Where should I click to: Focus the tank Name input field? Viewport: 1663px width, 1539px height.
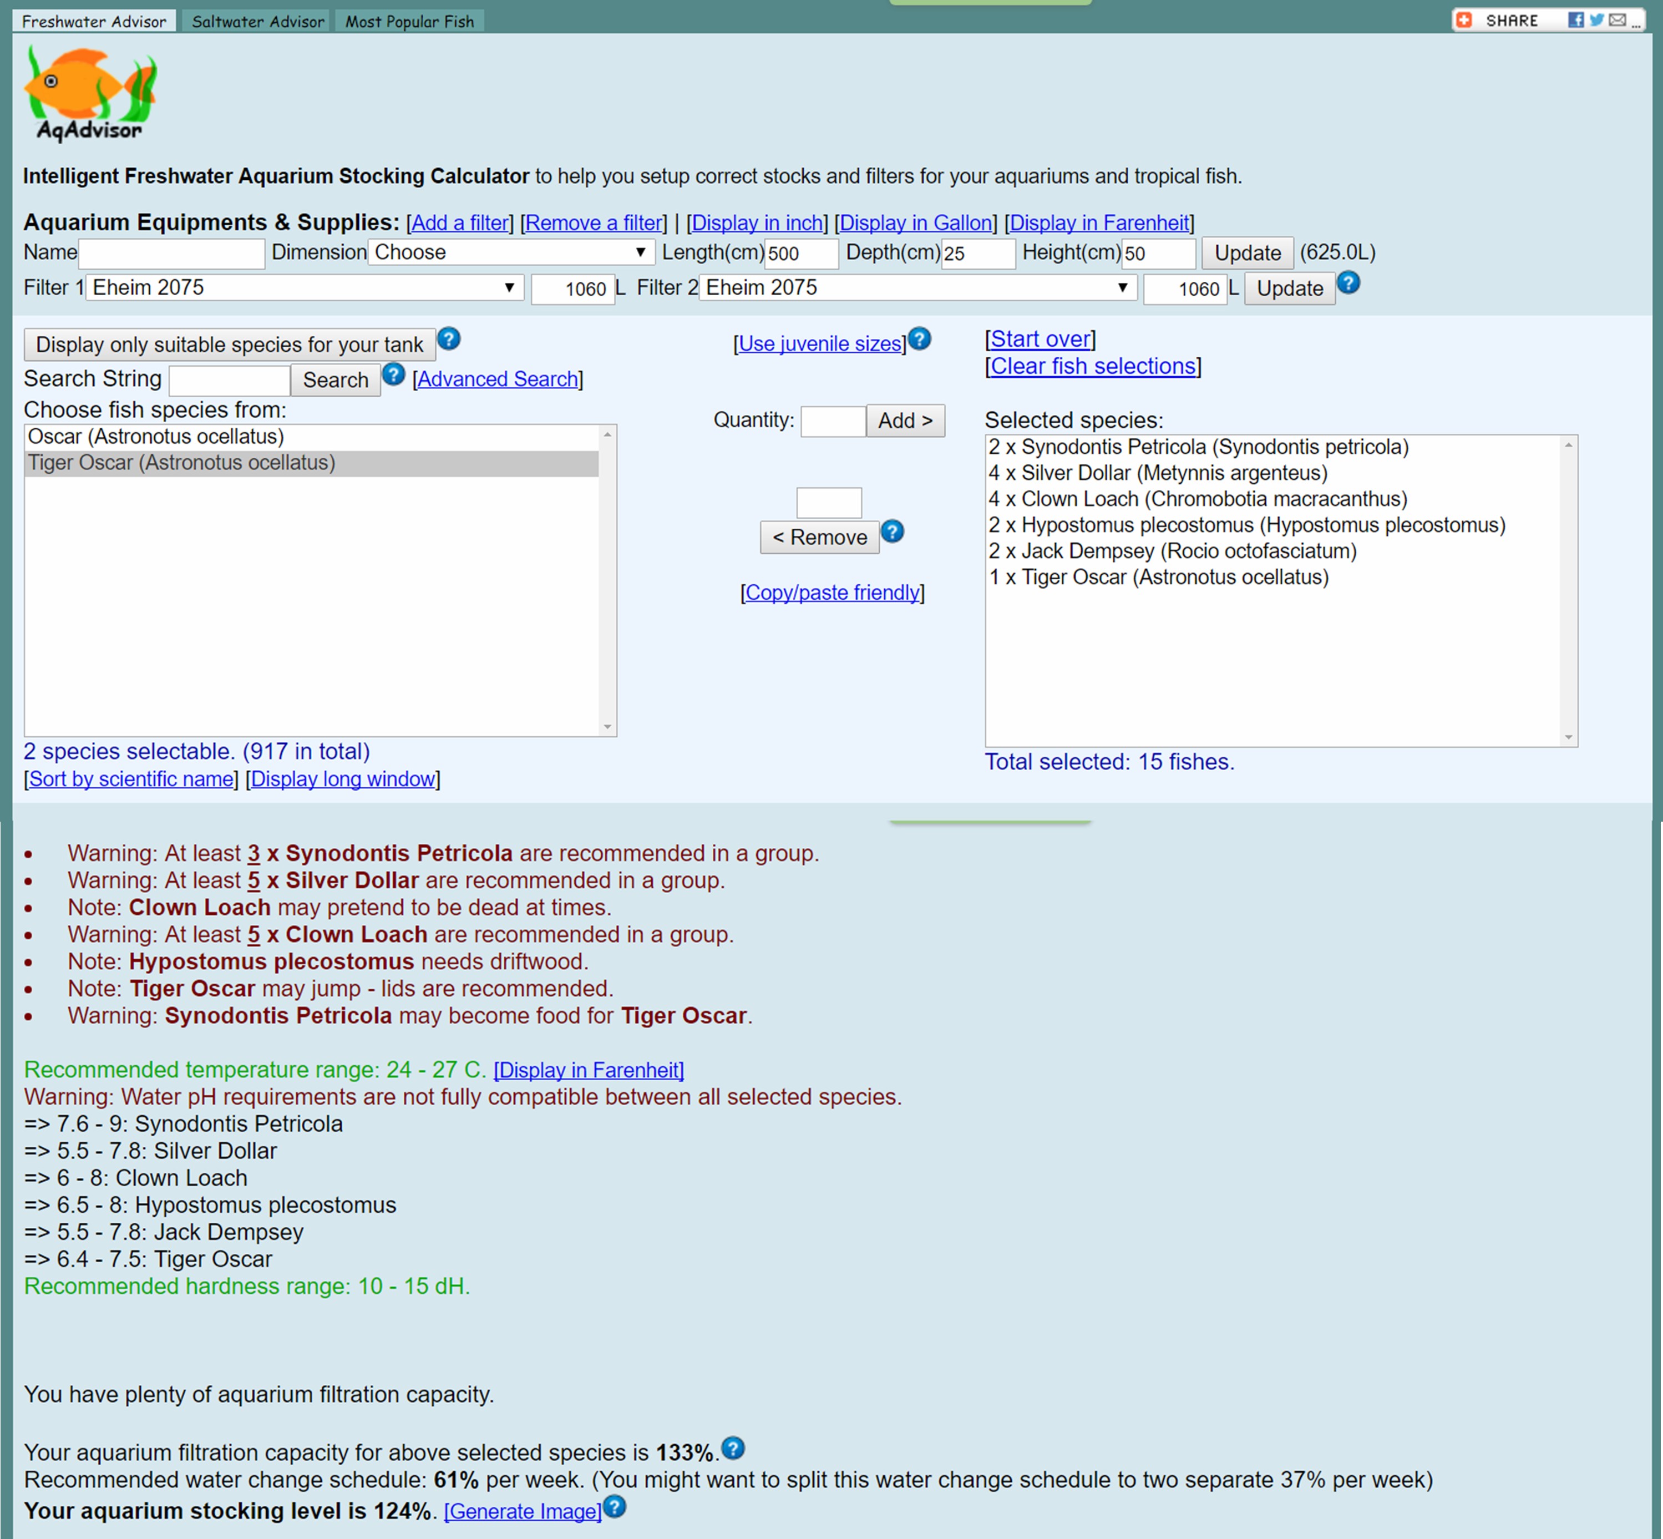point(171,254)
